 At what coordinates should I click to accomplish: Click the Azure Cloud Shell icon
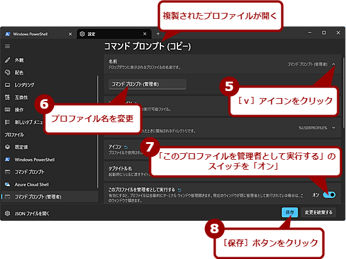coord(8,184)
